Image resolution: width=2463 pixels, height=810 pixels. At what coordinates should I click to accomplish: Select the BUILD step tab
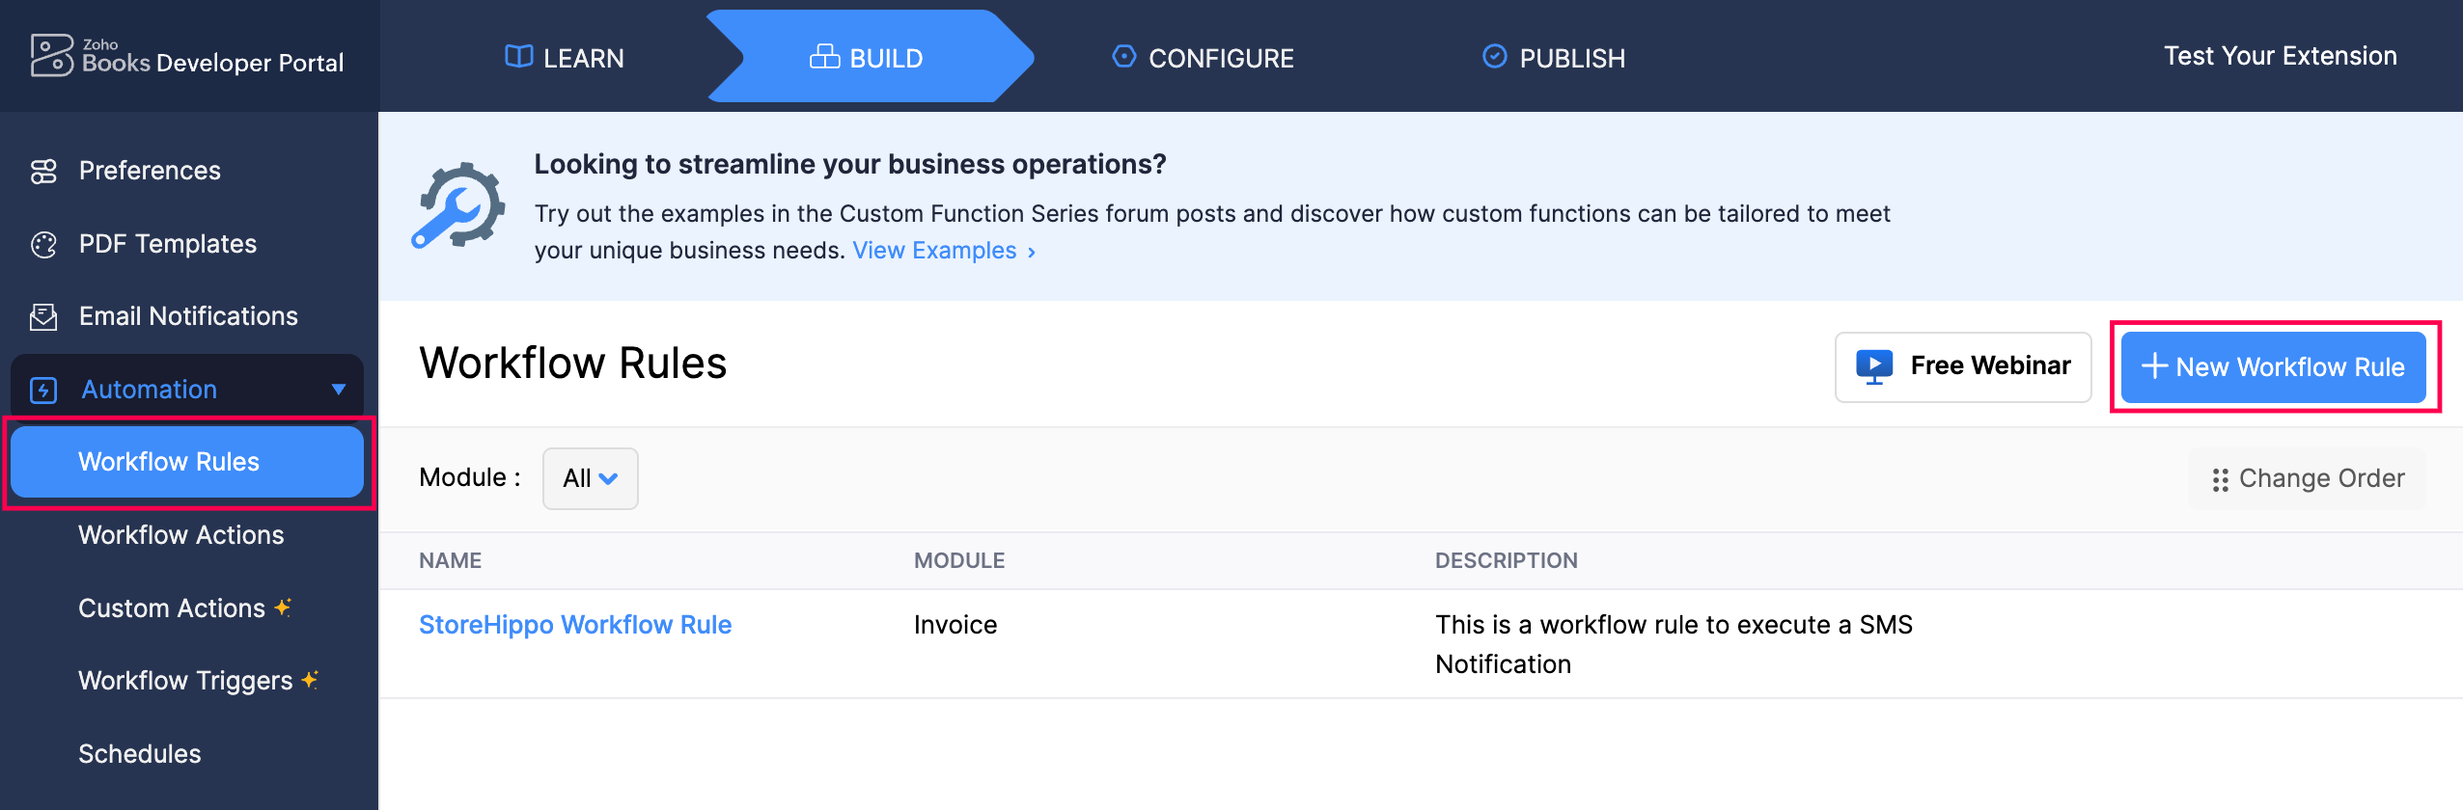pos(867,58)
